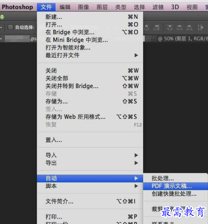Viewport: 208px width, 224px height.
Task: Click the distribute left edges icon
Action: pyautogui.click(x=200, y=27)
